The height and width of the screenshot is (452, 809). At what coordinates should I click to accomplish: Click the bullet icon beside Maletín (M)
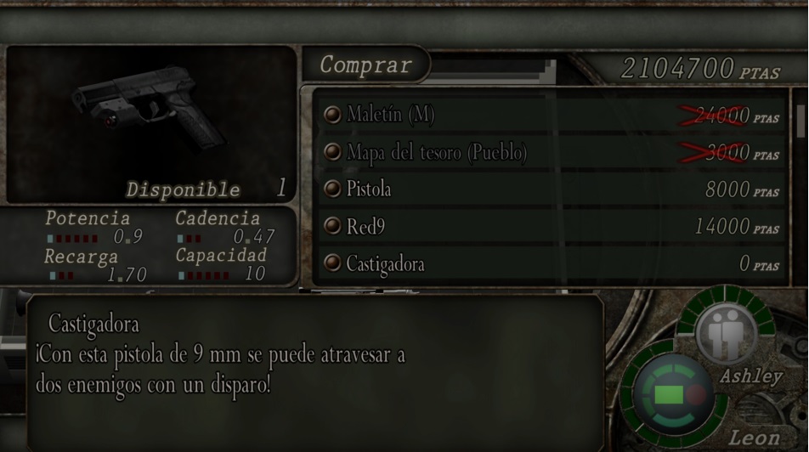332,115
